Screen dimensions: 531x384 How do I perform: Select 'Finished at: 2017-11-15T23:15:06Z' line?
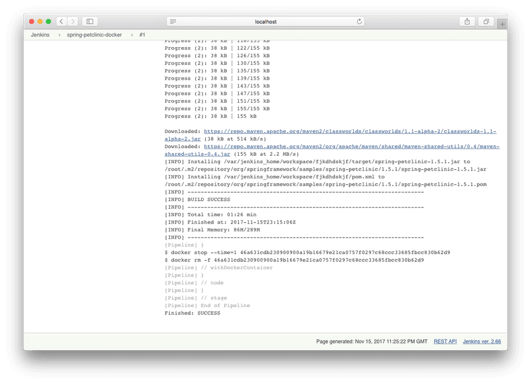tap(230, 222)
